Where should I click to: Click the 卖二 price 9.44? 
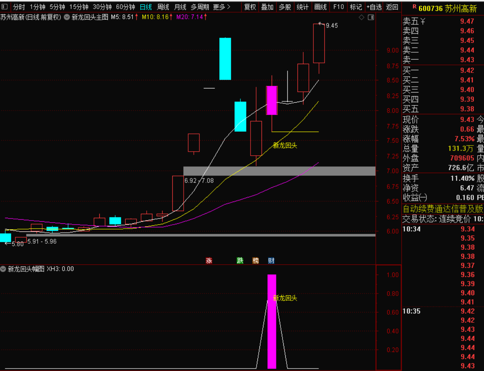467,50
